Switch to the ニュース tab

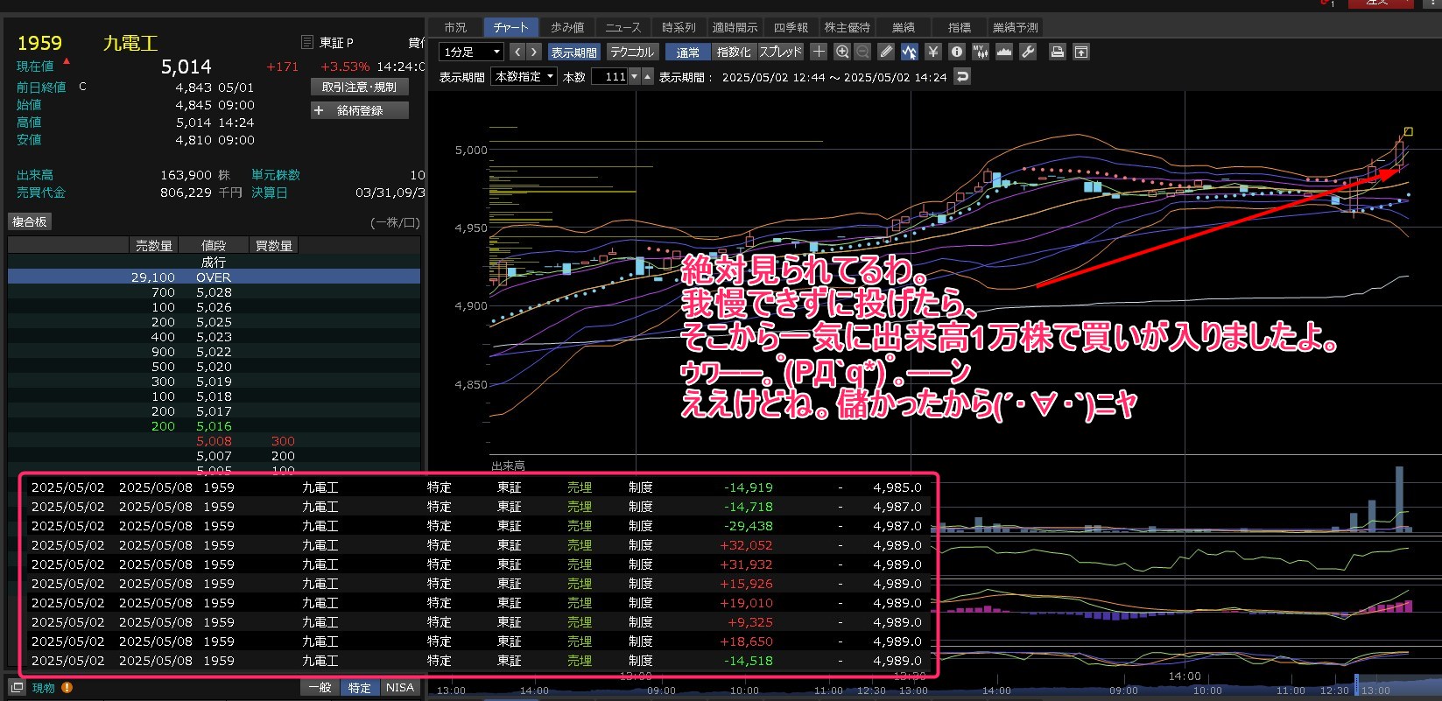point(623,27)
